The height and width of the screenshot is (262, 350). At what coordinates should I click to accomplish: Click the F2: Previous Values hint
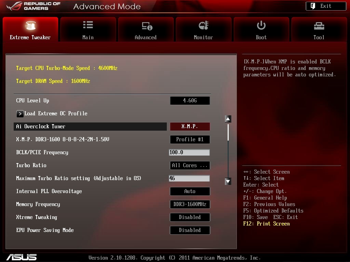click(x=269, y=204)
